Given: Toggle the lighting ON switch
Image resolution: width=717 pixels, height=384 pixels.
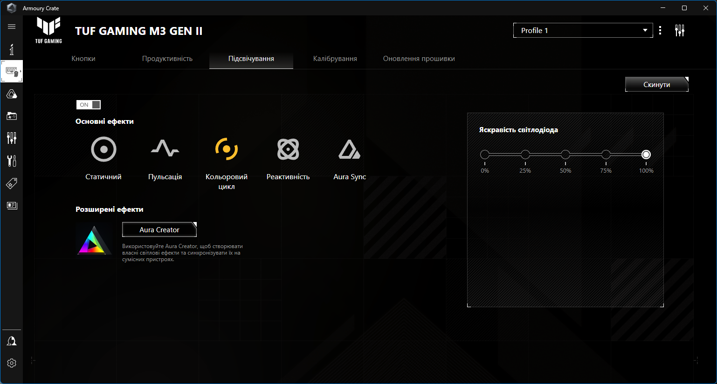Looking at the screenshot, I should pyautogui.click(x=89, y=105).
